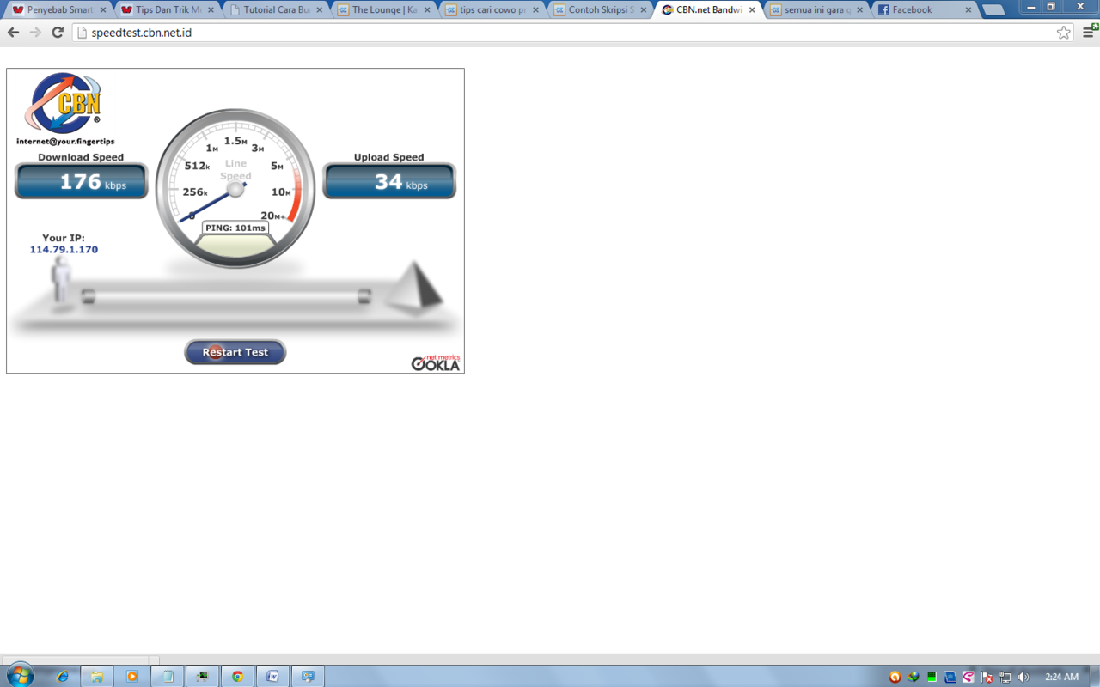Click the IP address 114.79.1.170
Screen dimensions: 1100x687
tap(64, 250)
